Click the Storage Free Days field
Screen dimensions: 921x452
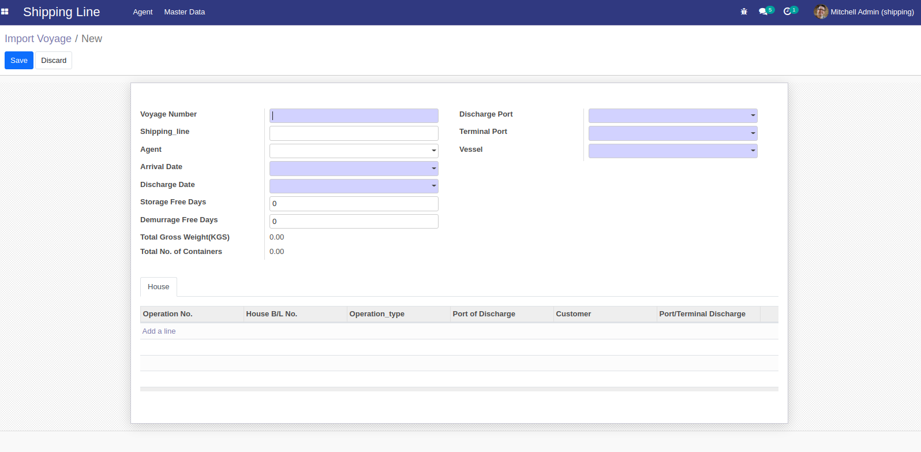coord(354,204)
